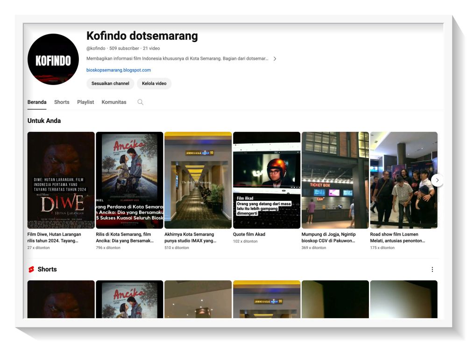Viewport: 467px width, 342px height.
Task: Click the channel description text
Action: coord(177,59)
